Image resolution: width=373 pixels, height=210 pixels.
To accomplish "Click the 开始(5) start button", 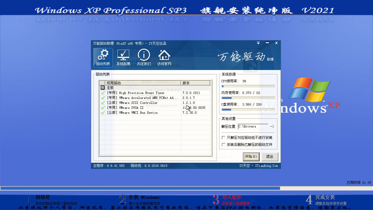I will pyautogui.click(x=251, y=157).
